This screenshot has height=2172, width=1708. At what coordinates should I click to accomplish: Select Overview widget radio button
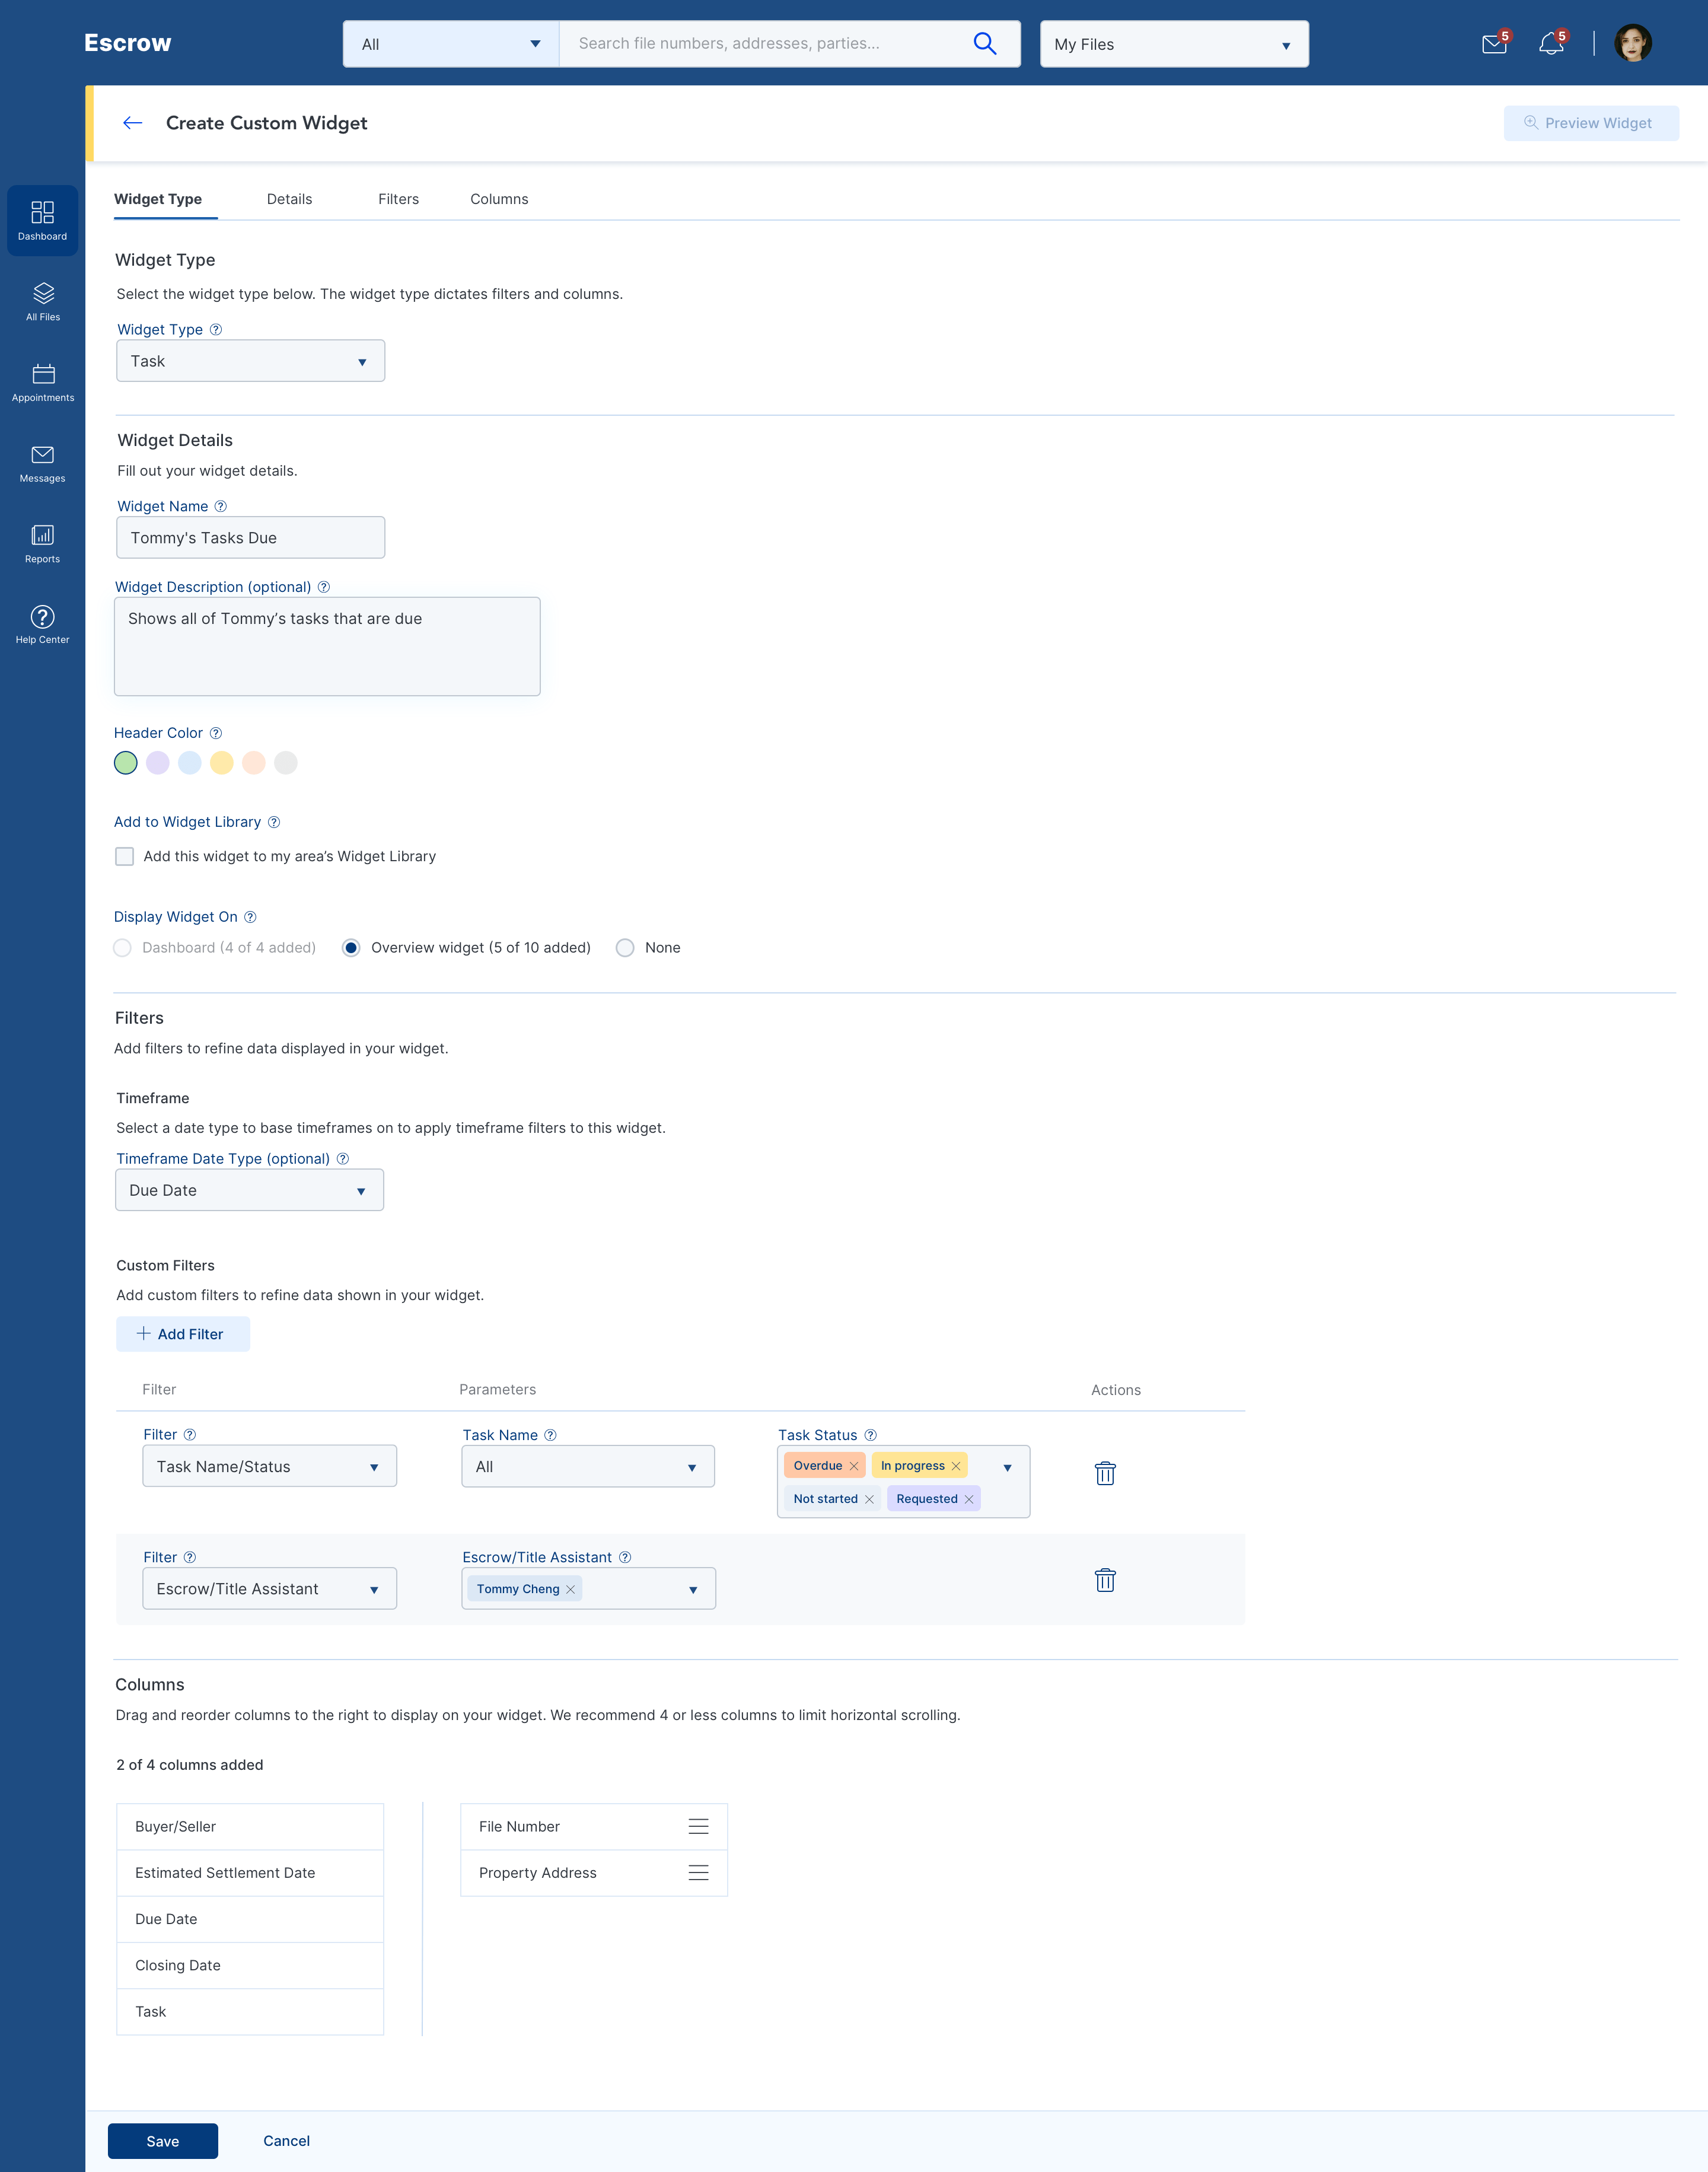click(351, 948)
